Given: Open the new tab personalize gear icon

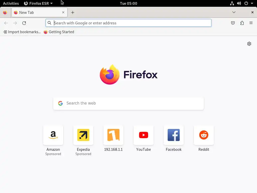Looking at the screenshot, I should pyautogui.click(x=249, y=44).
